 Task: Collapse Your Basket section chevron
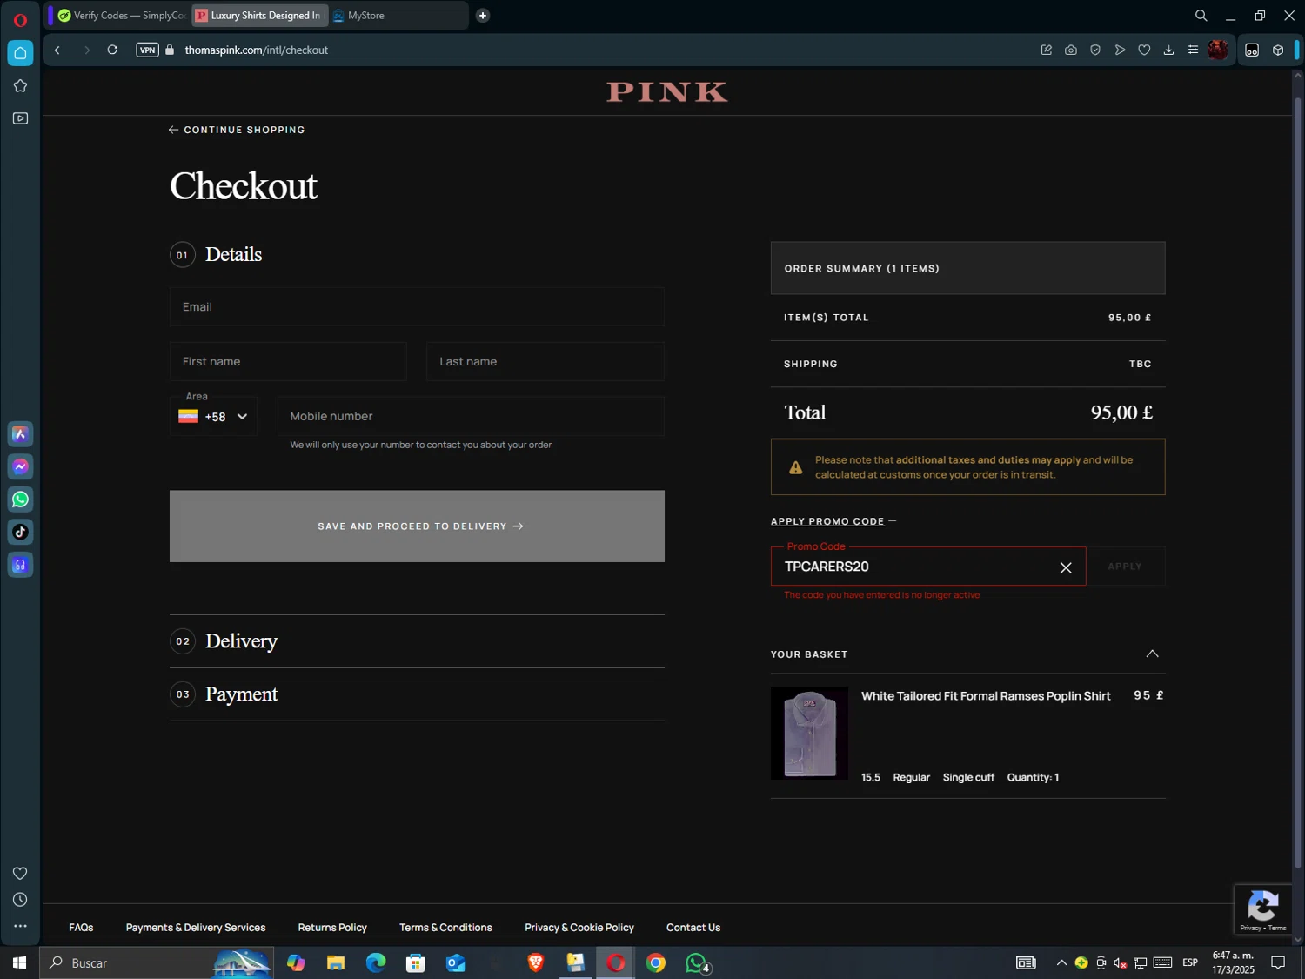coord(1152,654)
